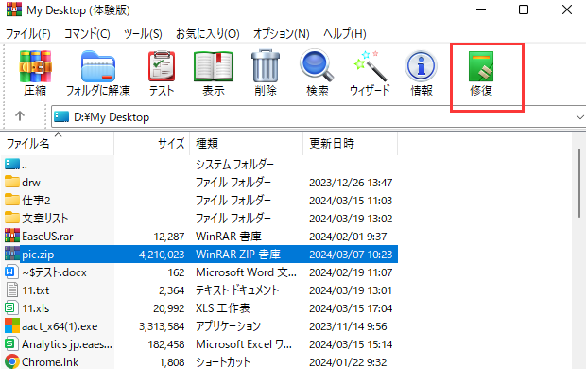Open the コマンド(C) menu

click(x=87, y=34)
